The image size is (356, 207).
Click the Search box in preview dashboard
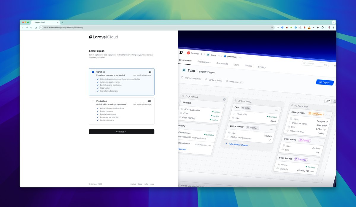point(315,64)
